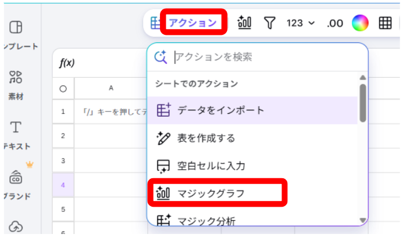Click the table borders grid icon
This screenshot has height=252, width=403.
[385, 23]
